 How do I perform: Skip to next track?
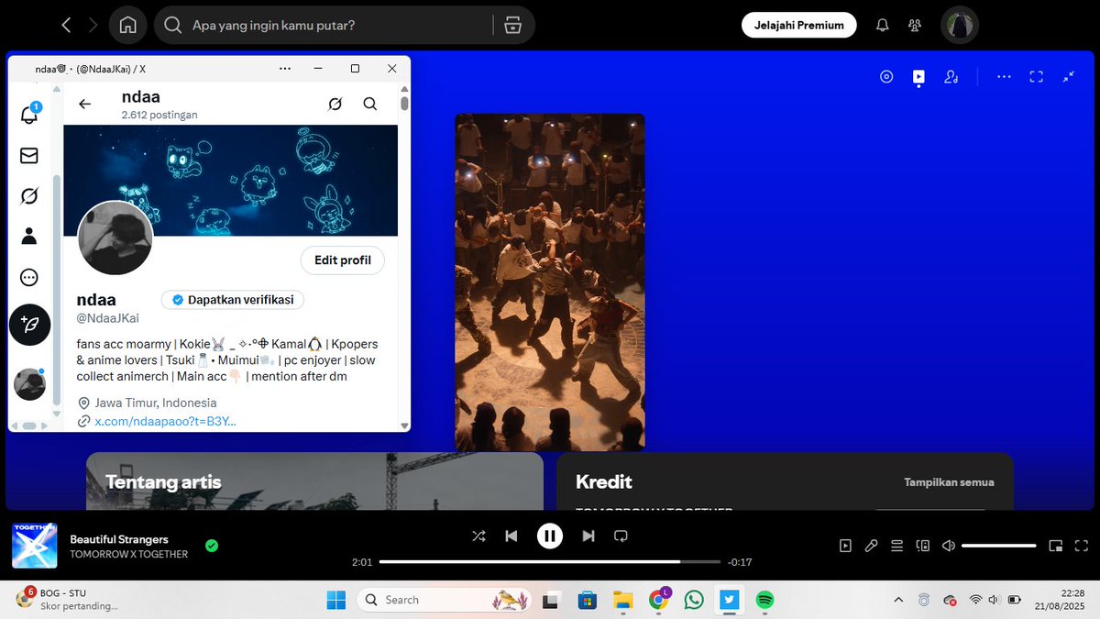tap(588, 536)
